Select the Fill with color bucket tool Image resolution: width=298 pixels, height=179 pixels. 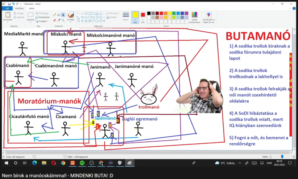tap(59, 15)
